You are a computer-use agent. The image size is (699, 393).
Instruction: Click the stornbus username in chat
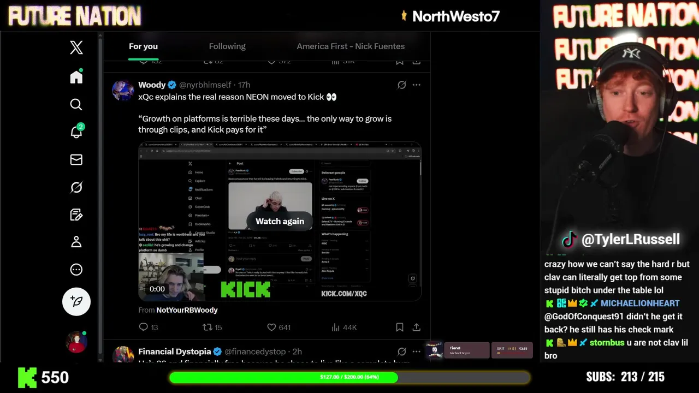point(607,343)
